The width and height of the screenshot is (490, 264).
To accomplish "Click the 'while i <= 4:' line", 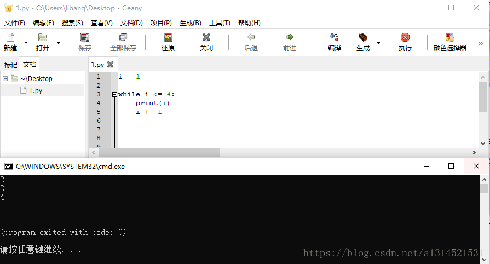I will [146, 94].
